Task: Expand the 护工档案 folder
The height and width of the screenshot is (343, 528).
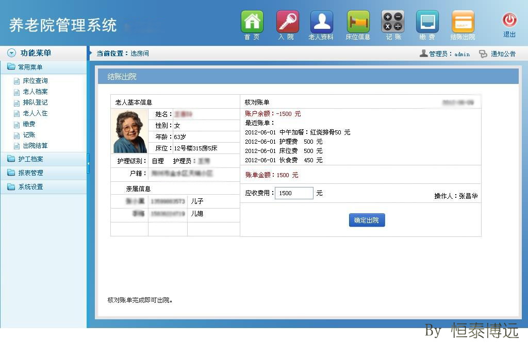Action: click(43, 159)
